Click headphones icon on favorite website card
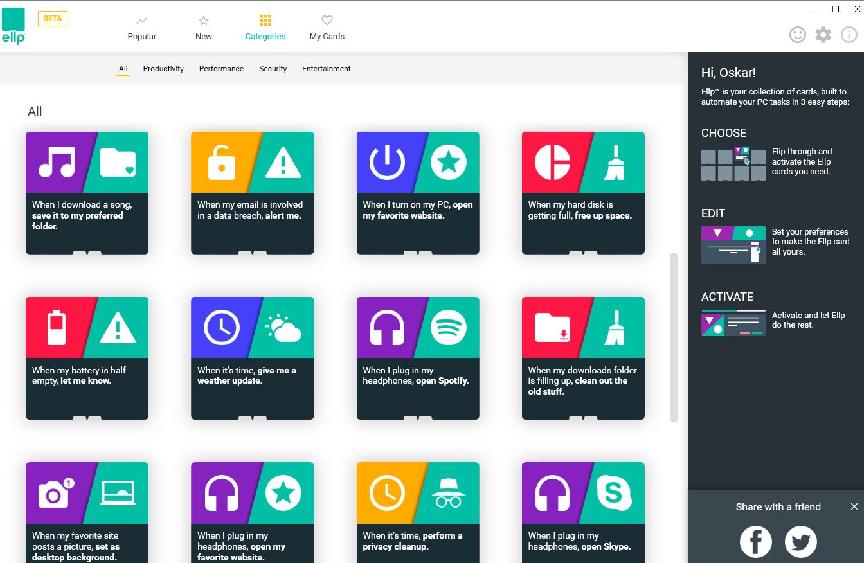 tap(222, 493)
